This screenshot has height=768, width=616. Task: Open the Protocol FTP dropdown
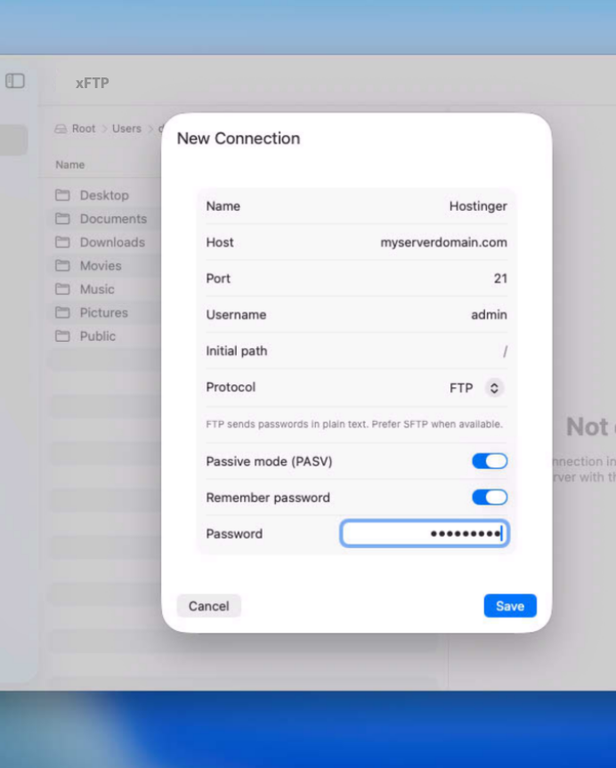[x=494, y=388]
